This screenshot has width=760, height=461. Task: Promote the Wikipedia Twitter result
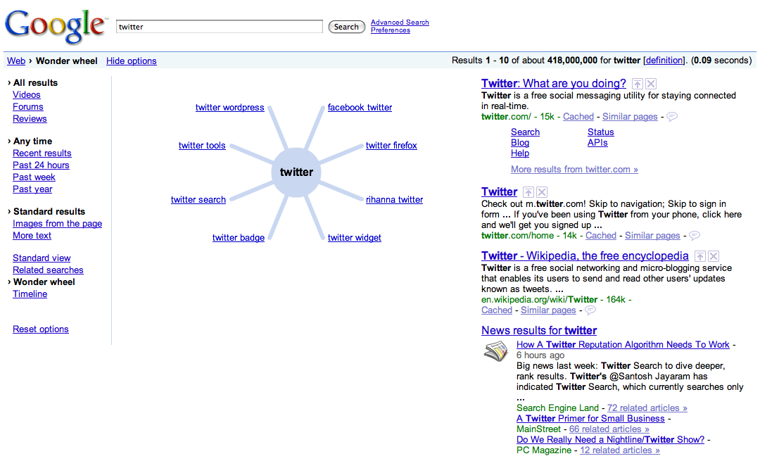click(700, 257)
